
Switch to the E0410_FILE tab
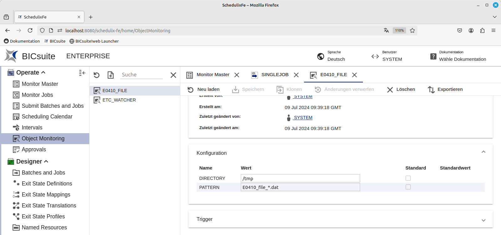(333, 75)
